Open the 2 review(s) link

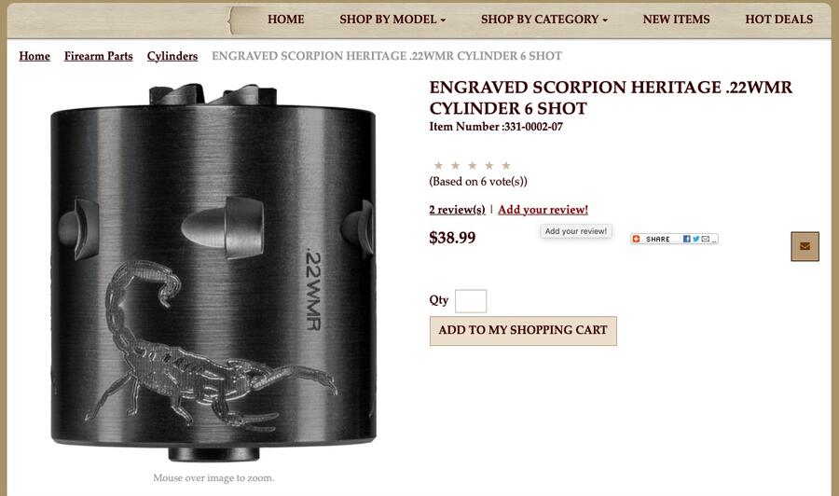click(x=457, y=210)
